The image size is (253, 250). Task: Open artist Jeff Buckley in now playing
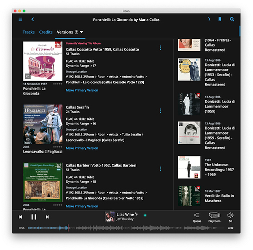pyautogui.click(x=125, y=219)
